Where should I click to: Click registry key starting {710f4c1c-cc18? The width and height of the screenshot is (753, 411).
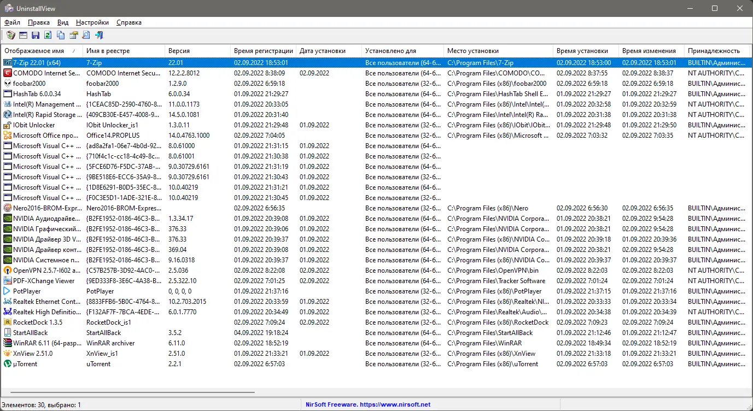(124, 156)
